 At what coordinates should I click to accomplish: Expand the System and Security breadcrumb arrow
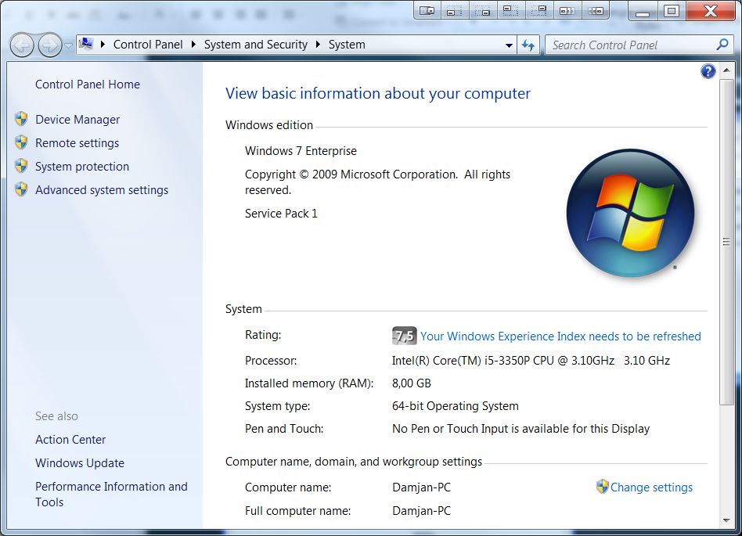[x=318, y=45]
